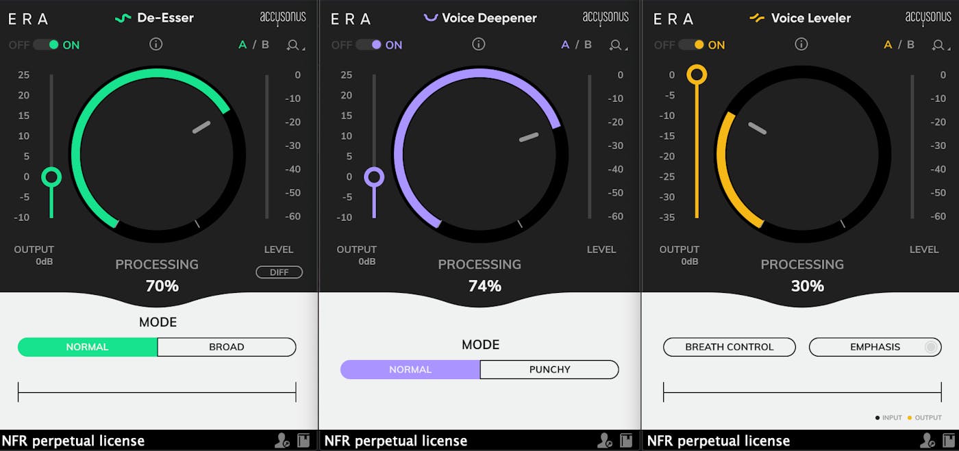Viewport: 959px width, 451px height.
Task: Select state B in Voice Deepener
Action: (588, 45)
